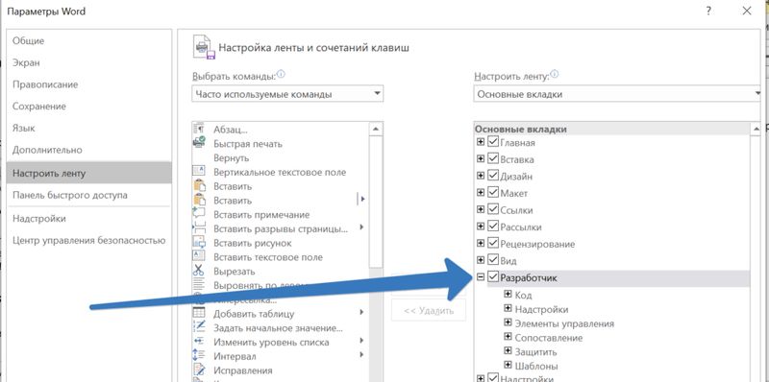769x382 pixels.
Task: Click the Основные вкладки tree header
Action: point(611,129)
